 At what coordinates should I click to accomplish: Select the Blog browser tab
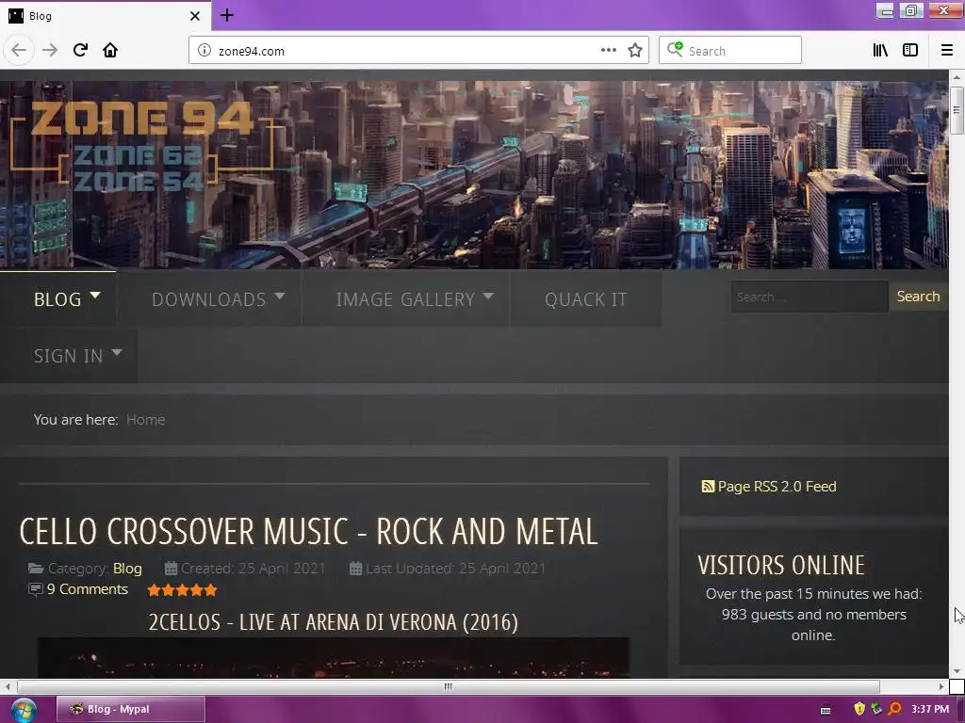pos(106,16)
